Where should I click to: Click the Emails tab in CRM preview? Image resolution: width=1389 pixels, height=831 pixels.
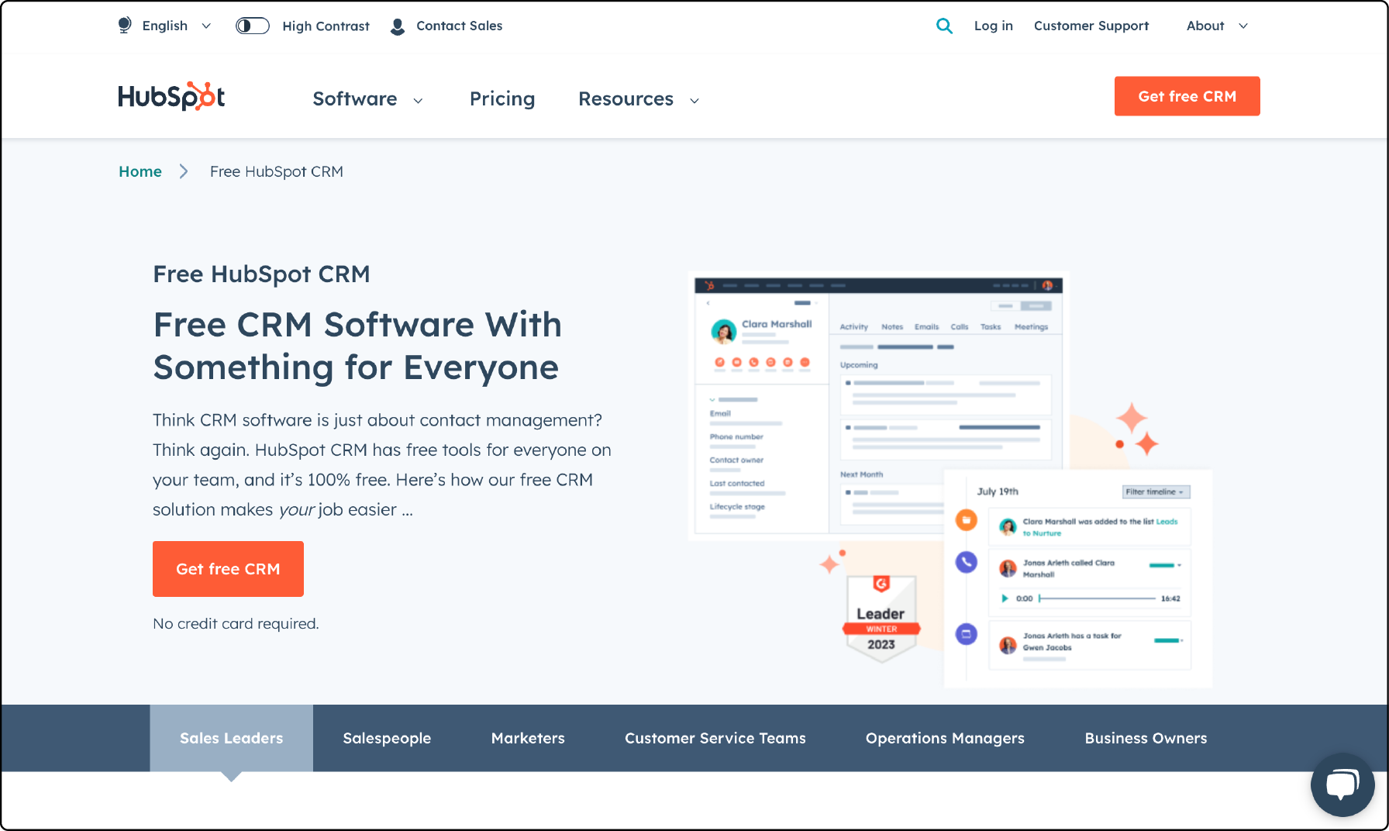point(926,327)
